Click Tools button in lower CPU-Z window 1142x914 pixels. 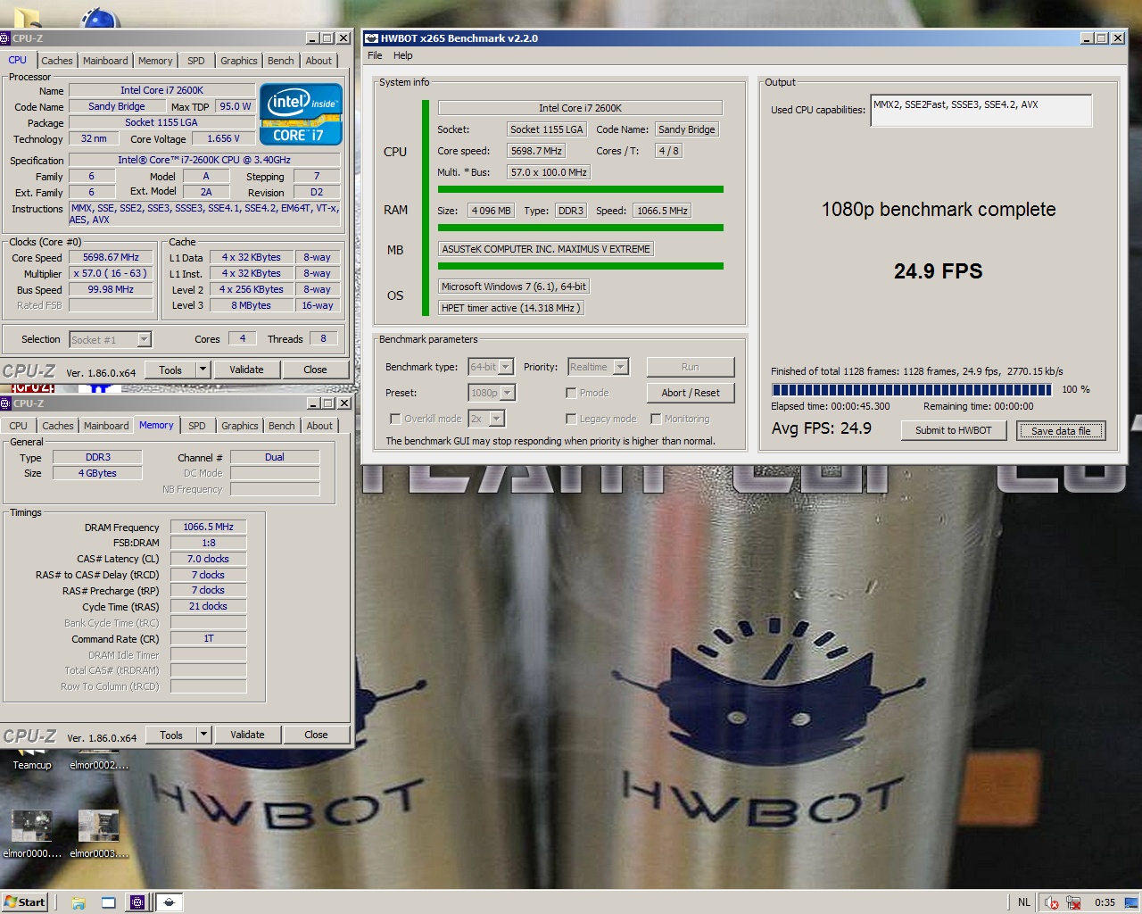[x=171, y=735]
